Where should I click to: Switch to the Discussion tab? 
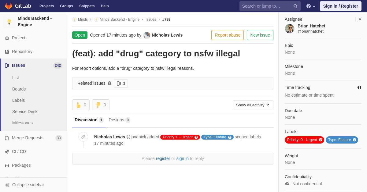point(89,120)
